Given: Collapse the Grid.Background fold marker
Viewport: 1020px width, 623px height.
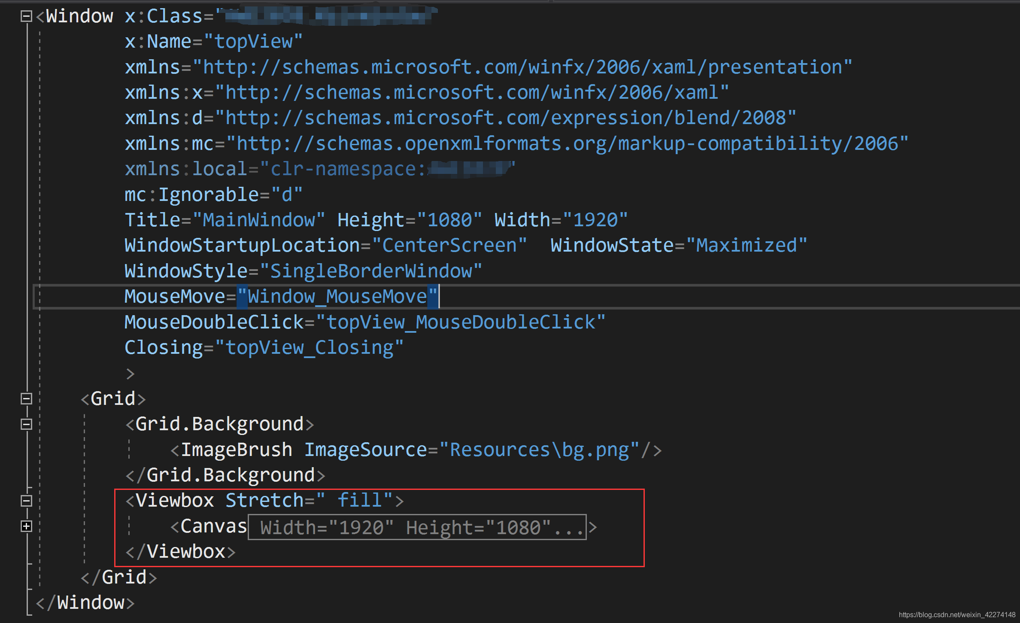Looking at the screenshot, I should pyautogui.click(x=26, y=424).
